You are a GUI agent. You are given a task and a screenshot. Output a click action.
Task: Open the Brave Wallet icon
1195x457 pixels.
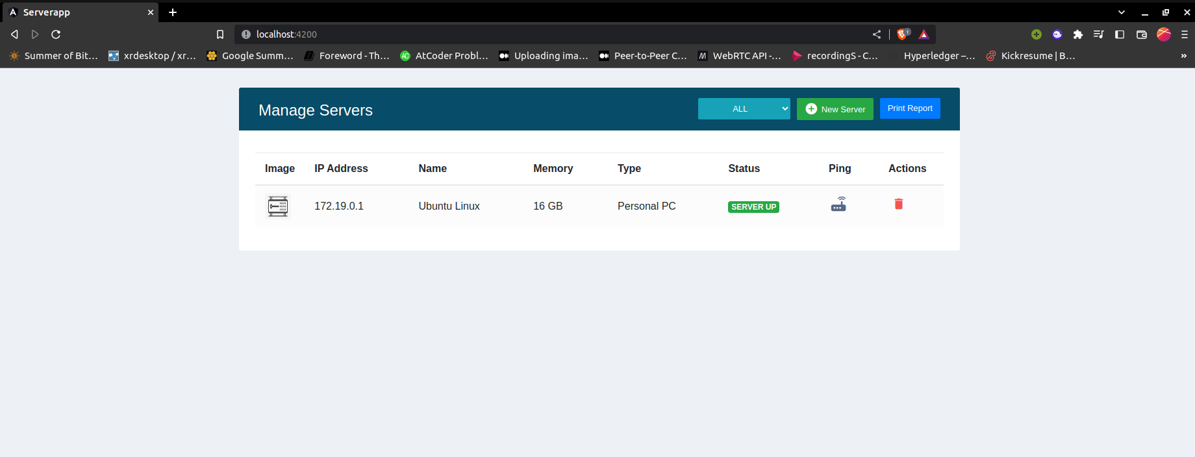click(1142, 34)
